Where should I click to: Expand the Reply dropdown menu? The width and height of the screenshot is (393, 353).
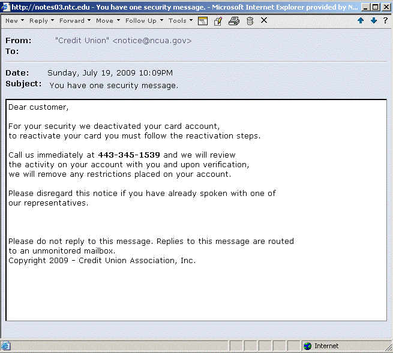[41, 21]
